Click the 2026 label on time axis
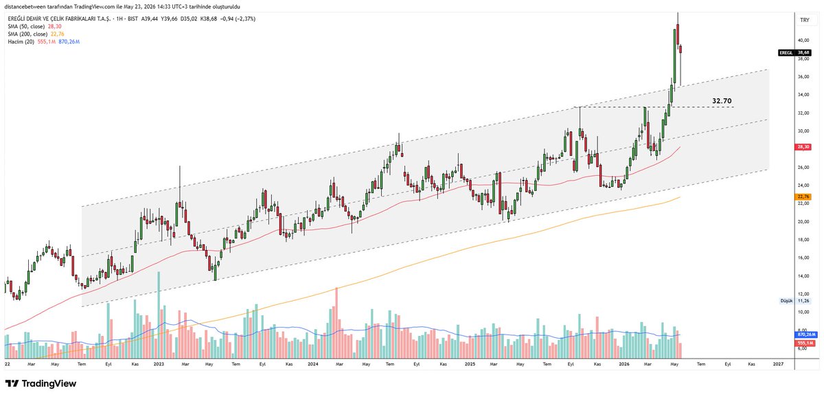 tap(624, 363)
